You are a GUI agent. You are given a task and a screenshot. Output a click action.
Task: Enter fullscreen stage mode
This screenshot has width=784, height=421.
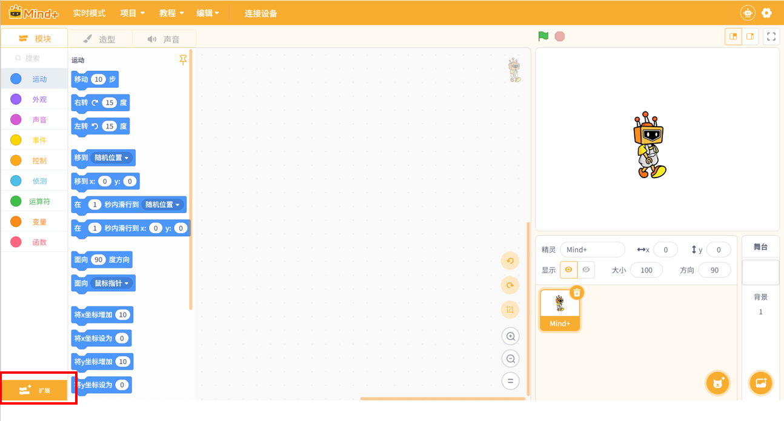click(771, 36)
